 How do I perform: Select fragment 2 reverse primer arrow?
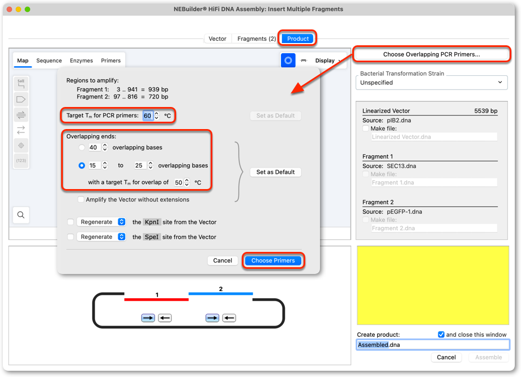coord(229,318)
